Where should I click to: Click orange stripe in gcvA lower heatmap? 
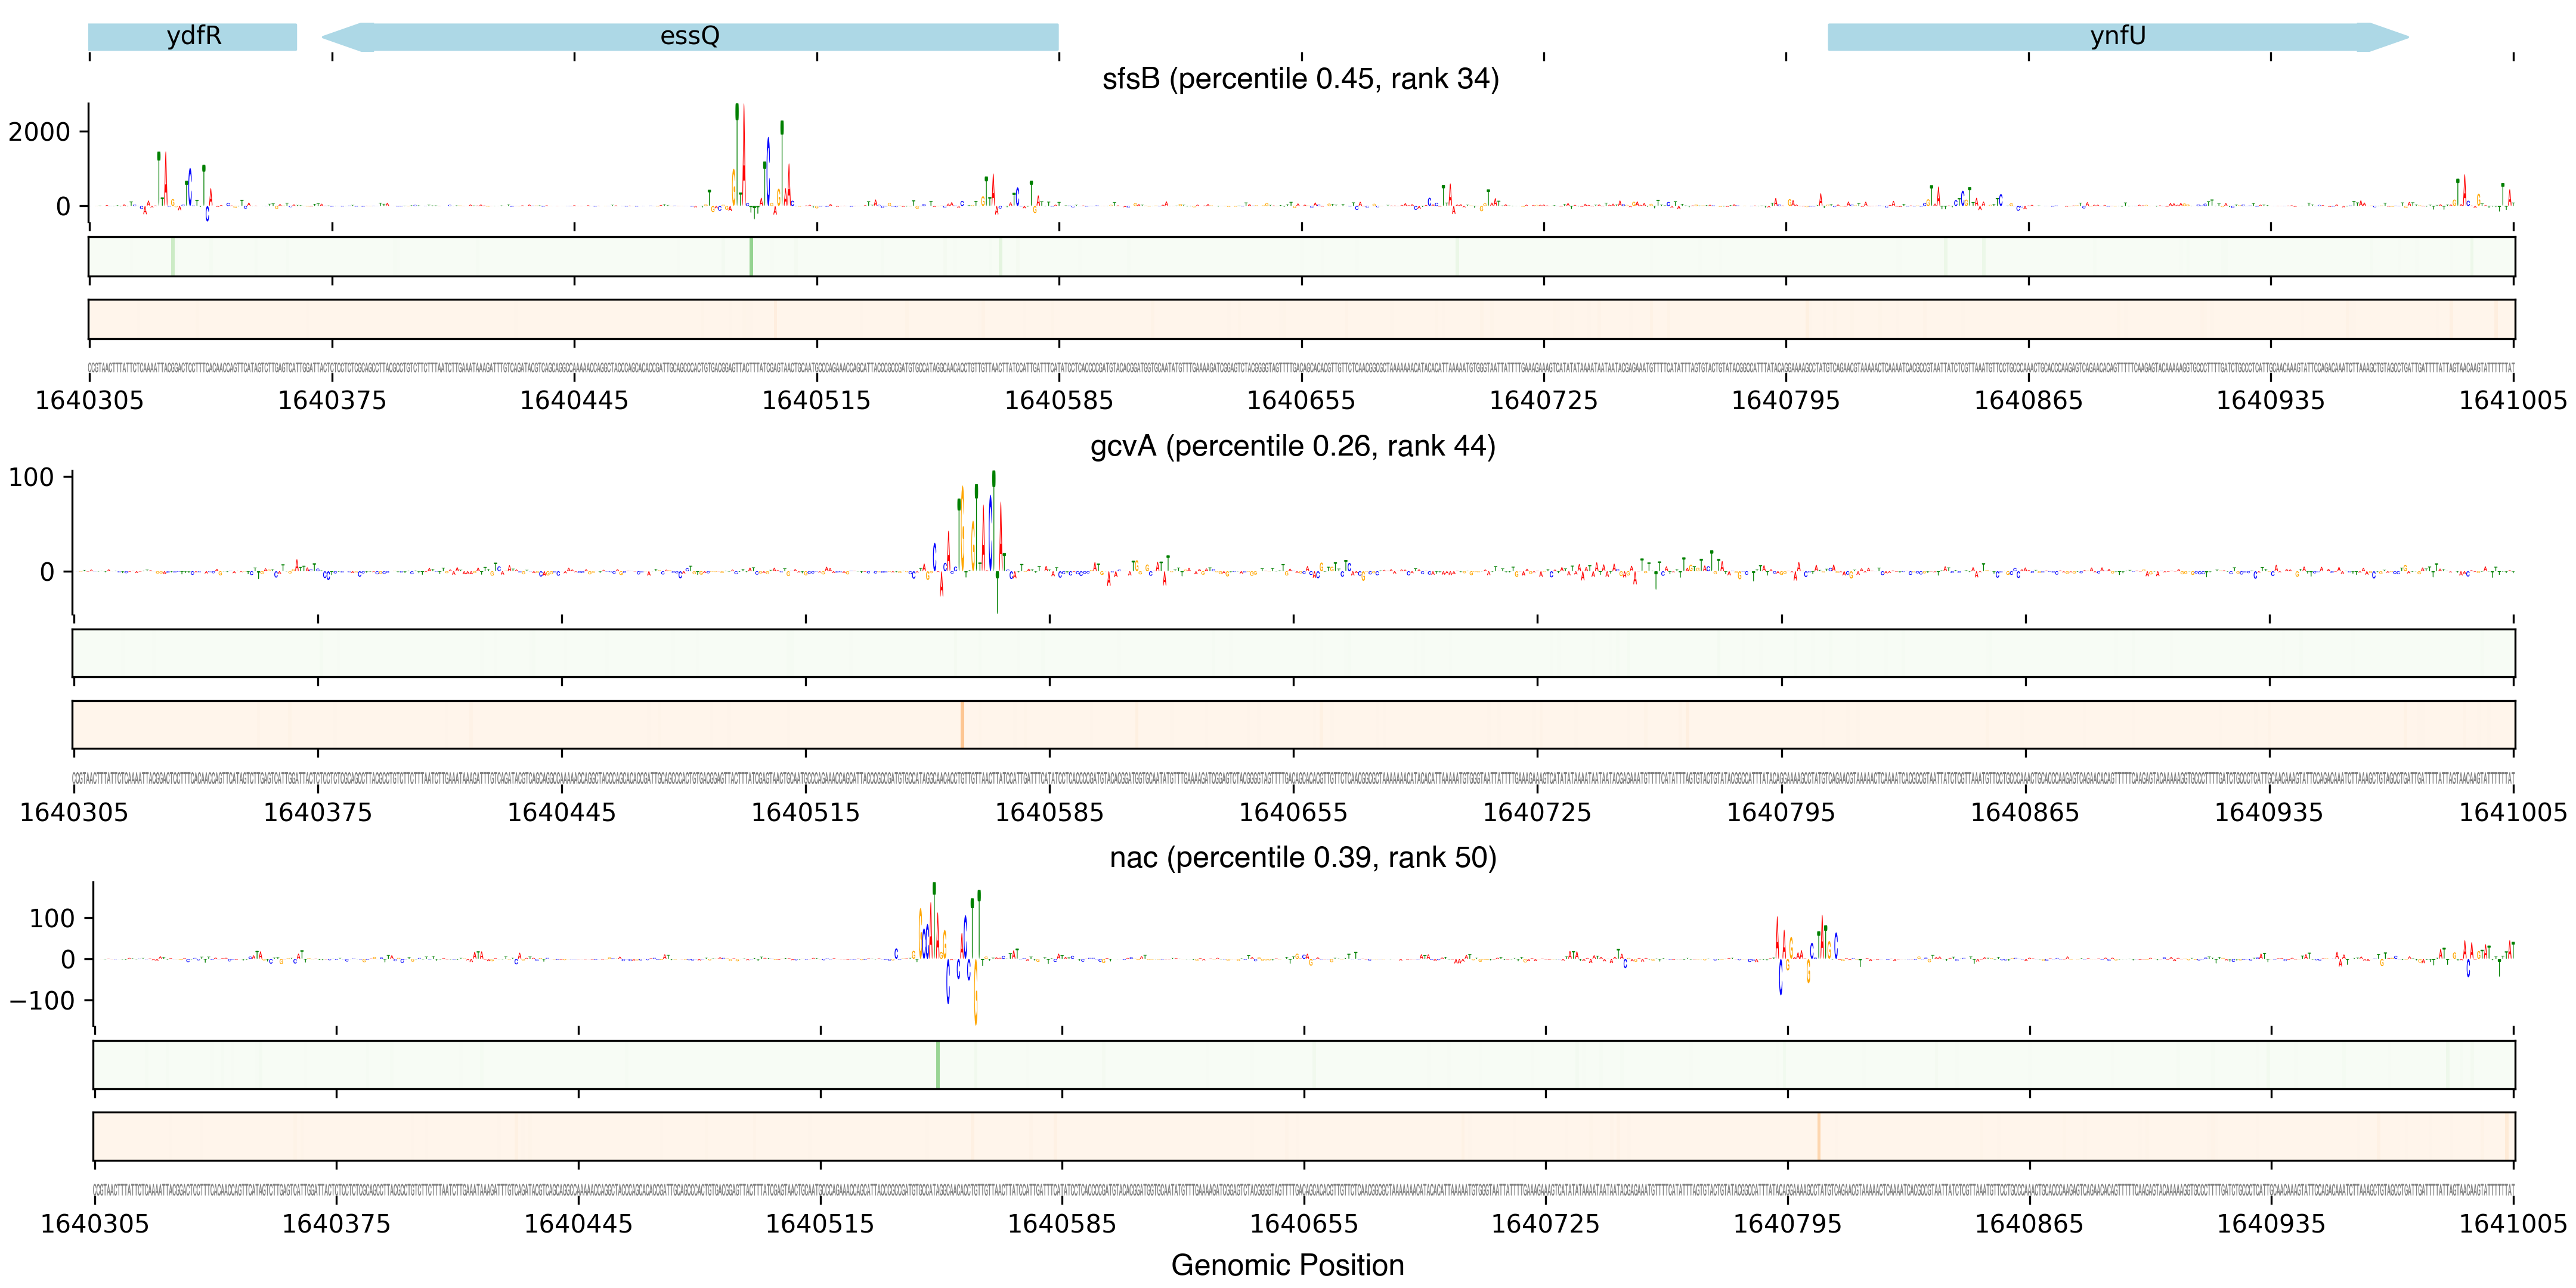(962, 724)
